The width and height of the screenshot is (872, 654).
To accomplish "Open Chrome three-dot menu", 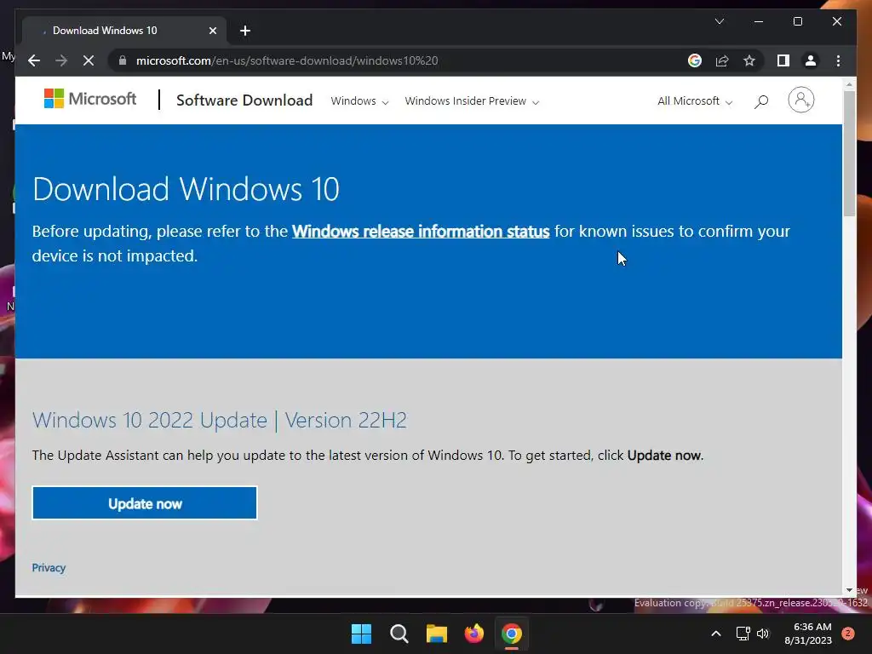I will pyautogui.click(x=838, y=60).
